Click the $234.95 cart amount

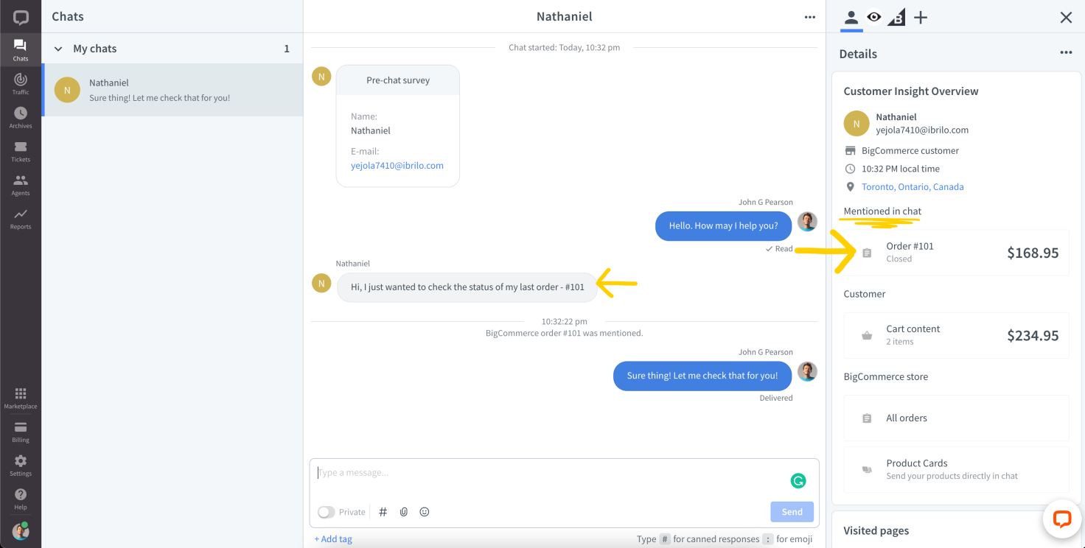pyautogui.click(x=1033, y=335)
